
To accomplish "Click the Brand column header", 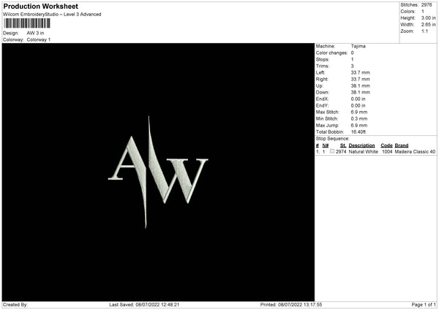I will [x=402, y=145].
